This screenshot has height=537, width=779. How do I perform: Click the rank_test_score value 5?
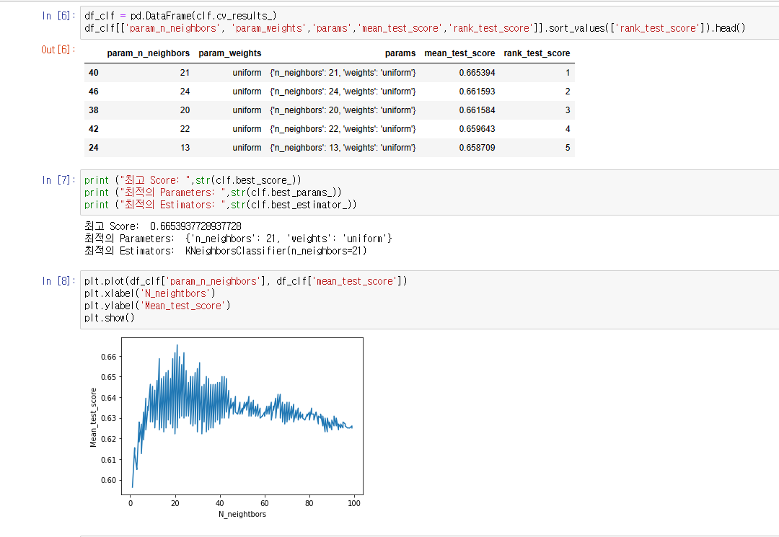(x=568, y=148)
